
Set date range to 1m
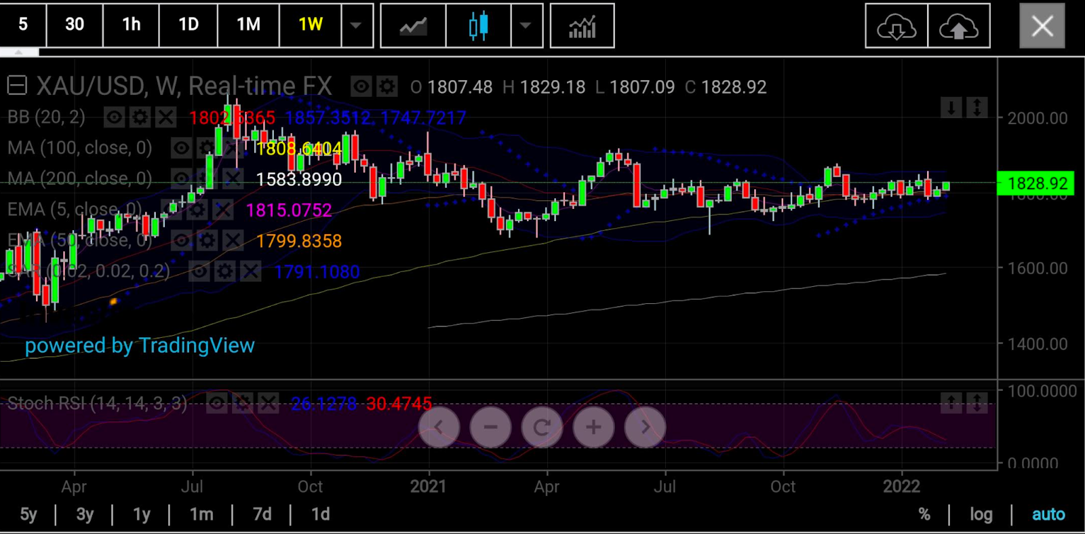tap(201, 514)
